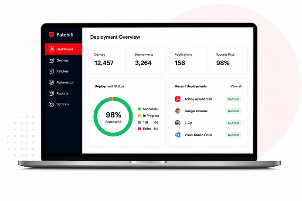Click the 7-Zip app icon
Screen dimensions: 302x201
pyautogui.click(x=178, y=123)
